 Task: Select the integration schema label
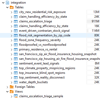[x=18, y=3]
